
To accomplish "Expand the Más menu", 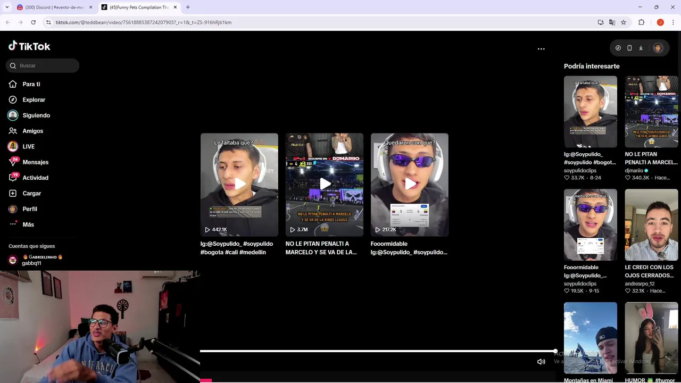I will pos(28,224).
